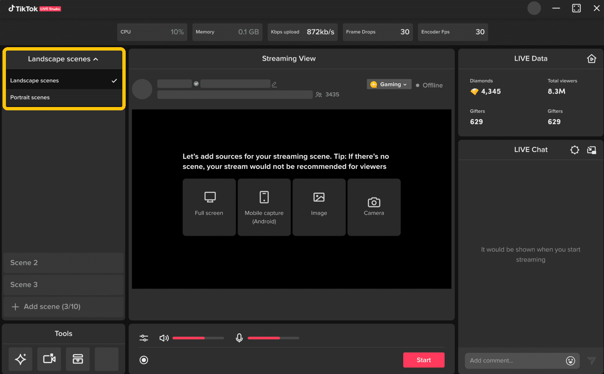The image size is (604, 374).
Task: Click Add scene (3/10) button
Action: (x=63, y=307)
